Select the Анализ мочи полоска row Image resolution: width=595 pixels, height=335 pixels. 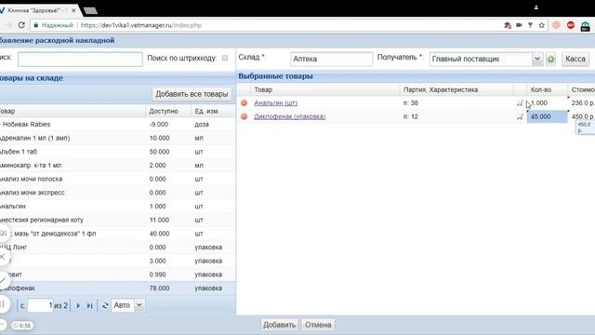click(118, 179)
